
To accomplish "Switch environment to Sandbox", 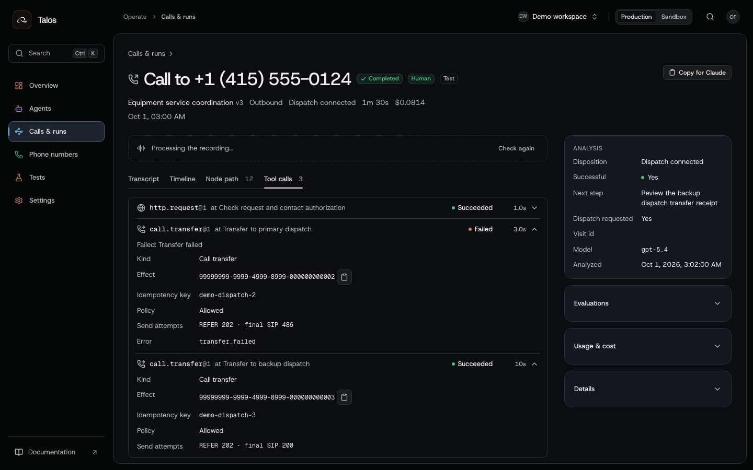I will (674, 17).
